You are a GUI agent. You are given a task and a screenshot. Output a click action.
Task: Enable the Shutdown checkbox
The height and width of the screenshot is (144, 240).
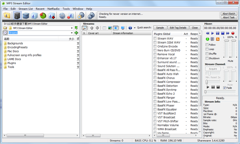point(207,58)
